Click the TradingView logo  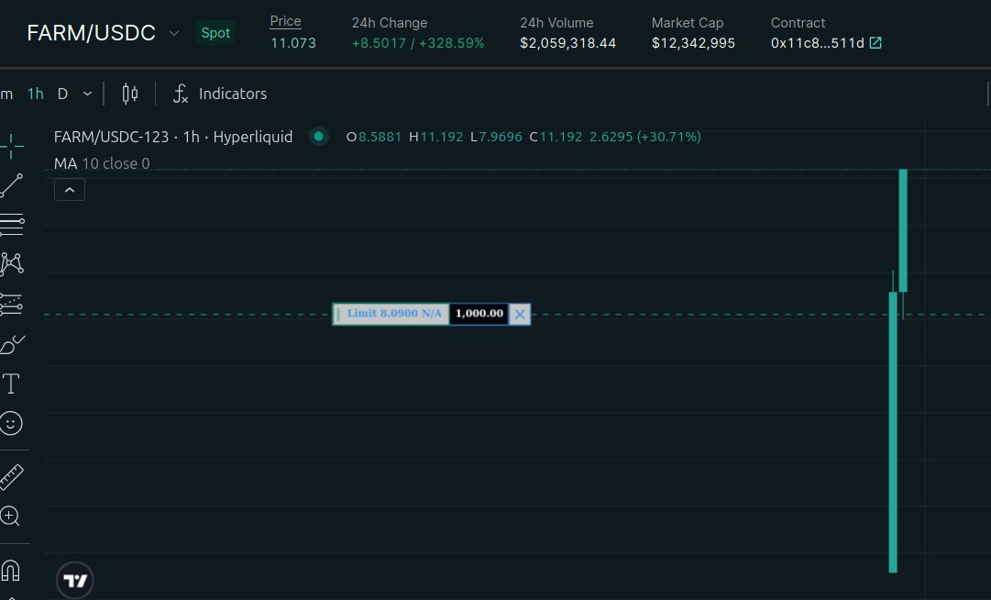(75, 580)
